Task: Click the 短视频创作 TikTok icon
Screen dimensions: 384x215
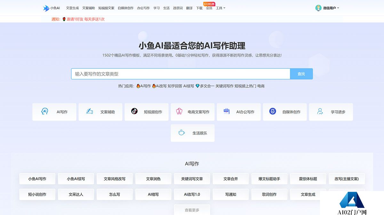Action: (x=134, y=111)
